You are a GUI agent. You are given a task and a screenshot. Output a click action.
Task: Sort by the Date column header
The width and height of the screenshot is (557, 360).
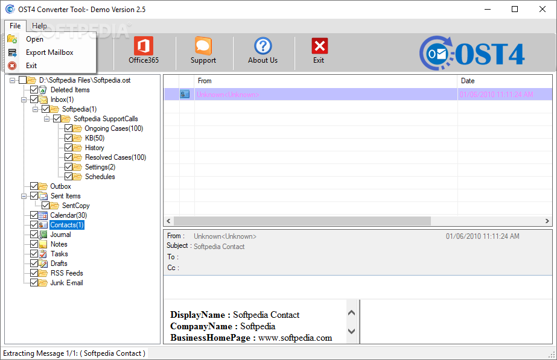(x=504, y=81)
